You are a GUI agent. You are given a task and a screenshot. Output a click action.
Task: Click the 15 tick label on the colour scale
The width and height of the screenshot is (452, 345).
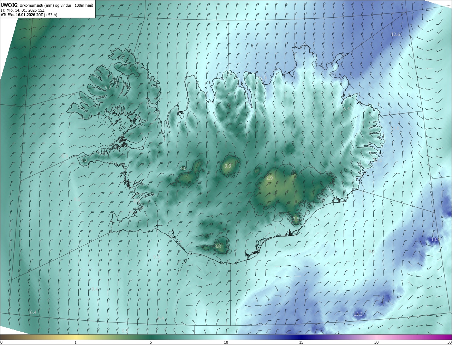[x=301, y=342]
